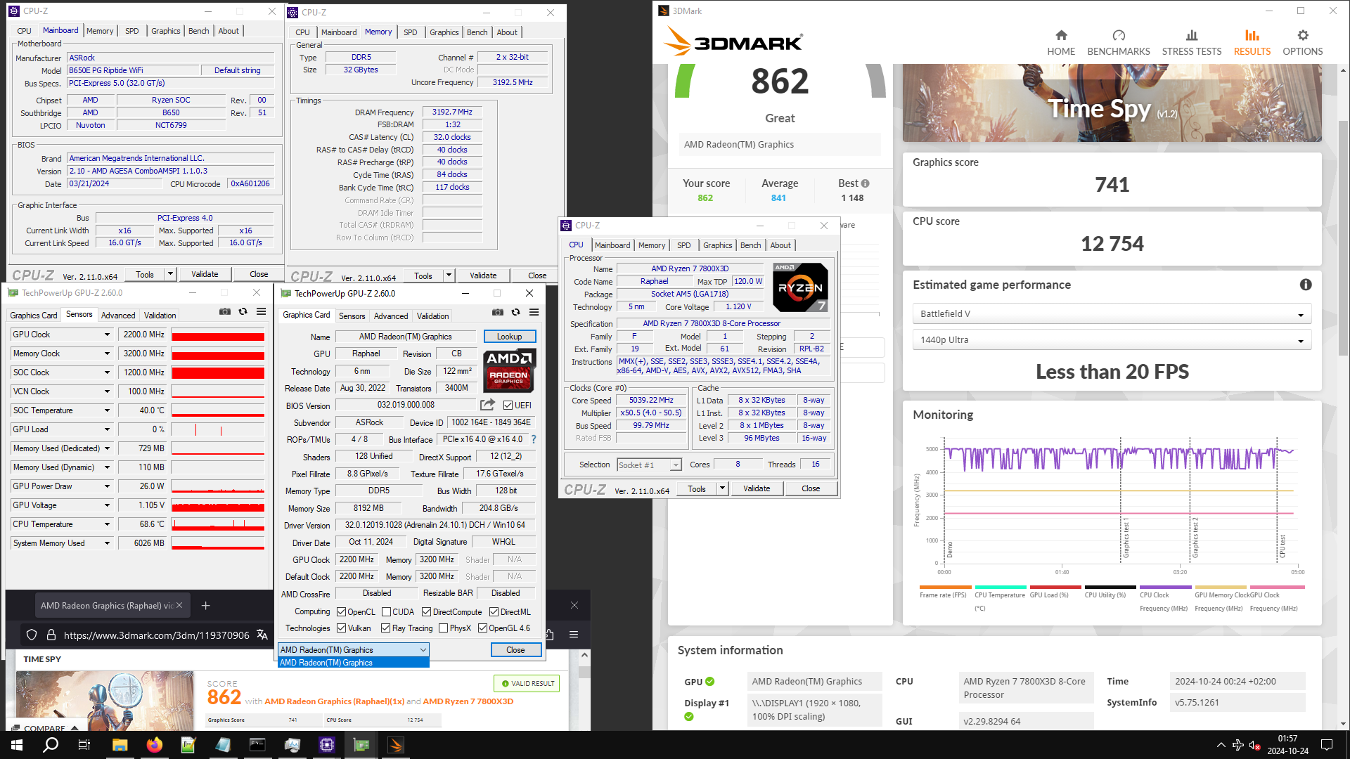1350x759 pixels.
Task: Open the SOC Temperature sensor dropdown arrow
Action: (107, 410)
